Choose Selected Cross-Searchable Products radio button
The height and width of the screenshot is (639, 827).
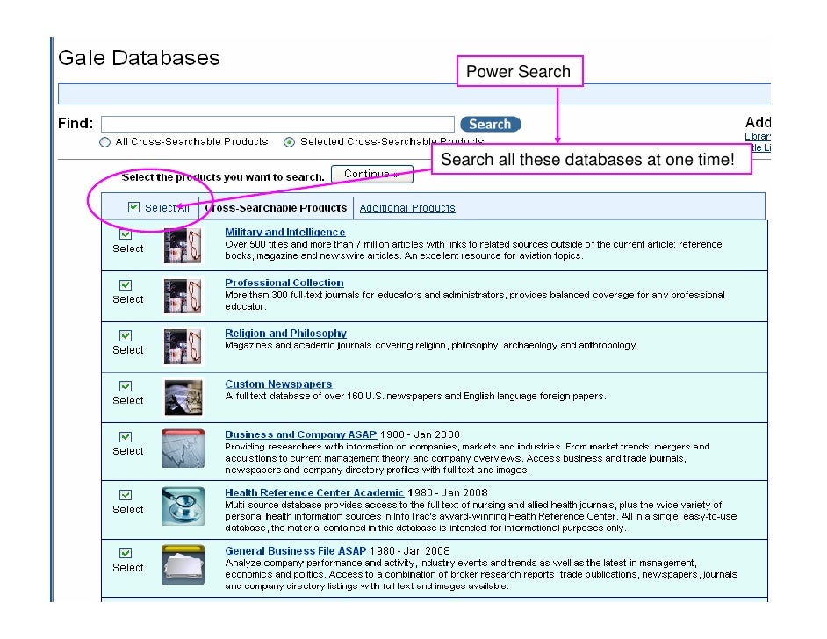[289, 142]
